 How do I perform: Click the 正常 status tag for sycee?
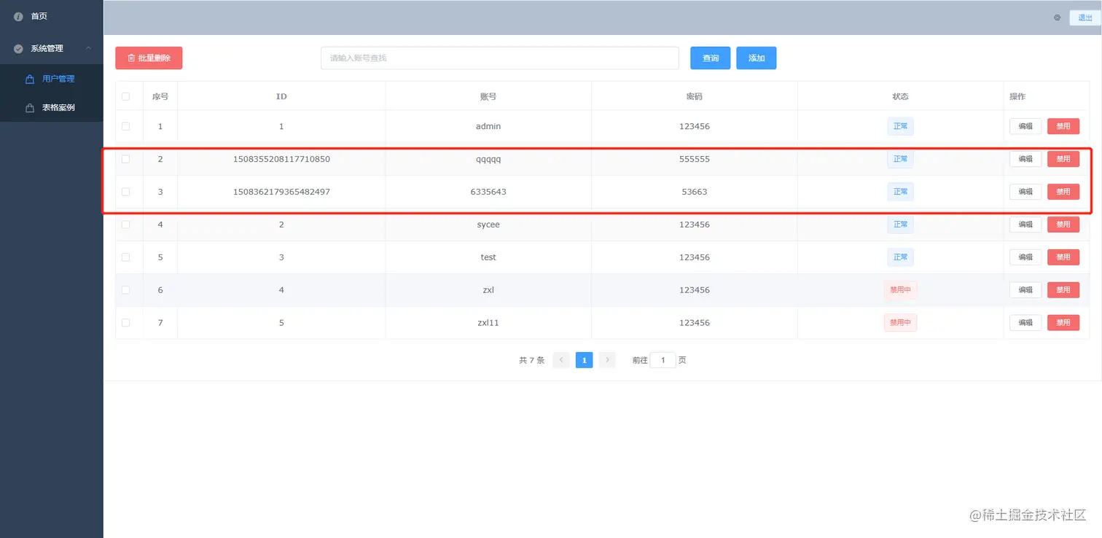(x=900, y=225)
